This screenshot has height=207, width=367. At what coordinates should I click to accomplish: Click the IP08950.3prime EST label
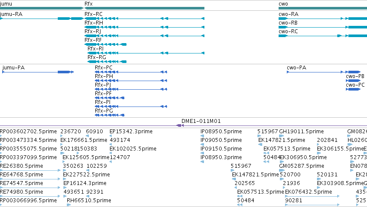click(x=221, y=157)
